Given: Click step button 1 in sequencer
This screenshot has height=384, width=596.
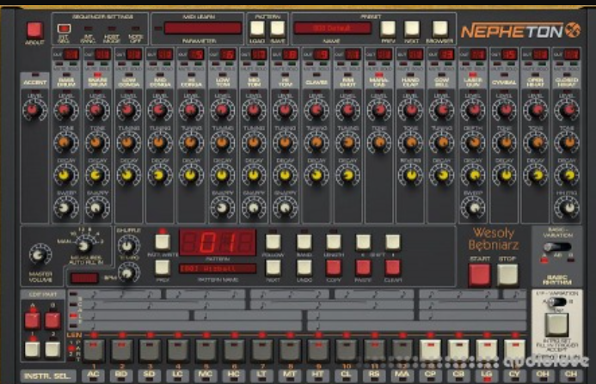Looking at the screenshot, I should (94, 350).
